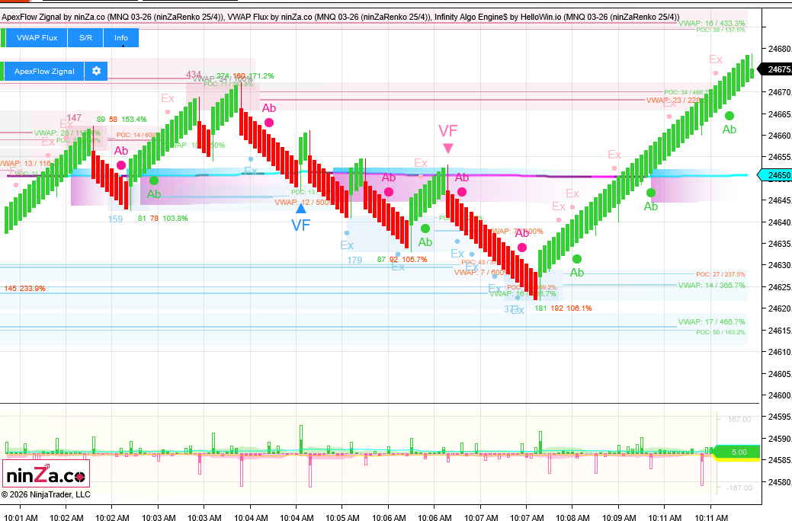The width and height of the screenshot is (792, 521).
Task: Open the ApexFlow Zignal settings gear
Action: (x=96, y=71)
